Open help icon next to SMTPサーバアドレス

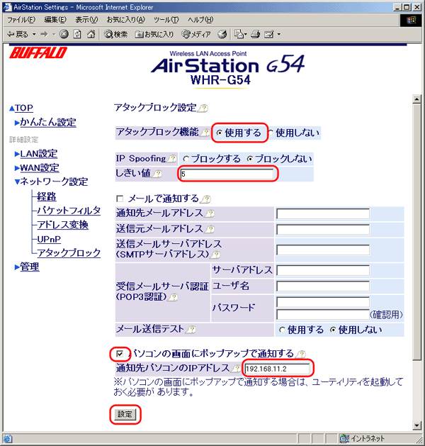tap(216, 255)
